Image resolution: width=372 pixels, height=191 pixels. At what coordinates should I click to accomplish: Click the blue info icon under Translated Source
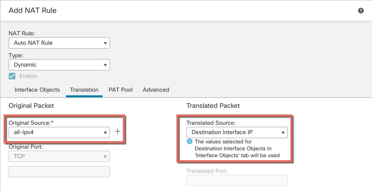(189, 142)
